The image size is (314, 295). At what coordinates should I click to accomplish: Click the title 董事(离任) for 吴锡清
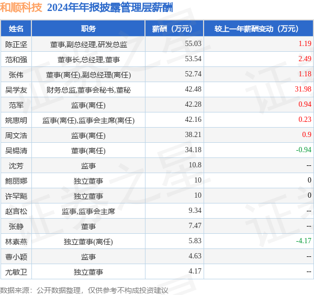88,151
